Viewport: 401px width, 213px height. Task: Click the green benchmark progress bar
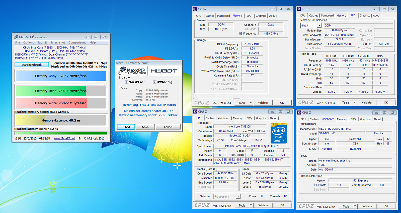[x=61, y=133]
